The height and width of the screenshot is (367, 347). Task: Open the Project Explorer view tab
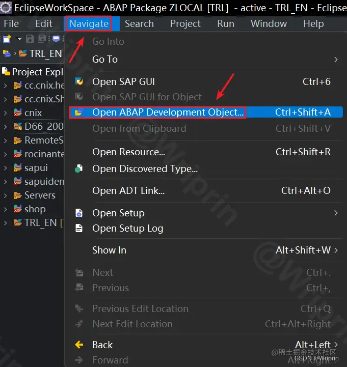pyautogui.click(x=33, y=72)
